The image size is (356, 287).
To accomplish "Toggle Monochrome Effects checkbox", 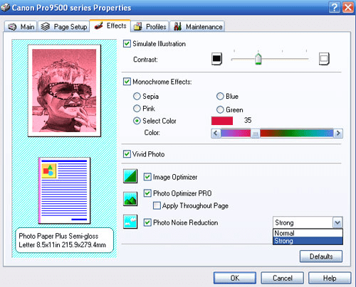I will click(x=127, y=82).
